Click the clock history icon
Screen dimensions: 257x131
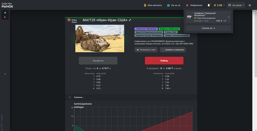coord(70,97)
